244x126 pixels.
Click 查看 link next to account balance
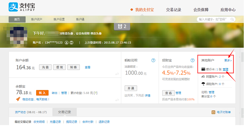point(88,67)
